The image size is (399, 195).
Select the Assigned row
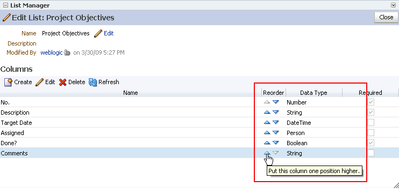(x=199, y=133)
